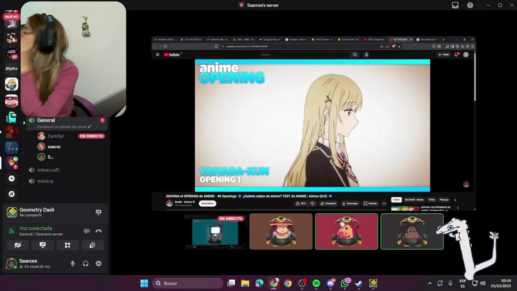Click Compartir button under video

click(328, 203)
